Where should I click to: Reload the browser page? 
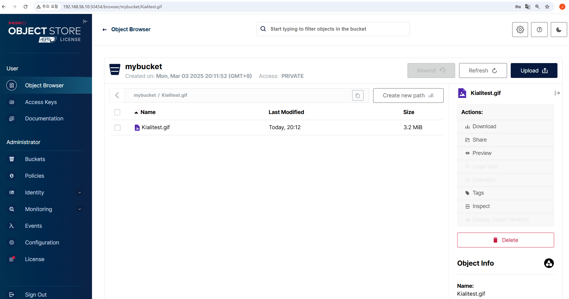(26, 7)
